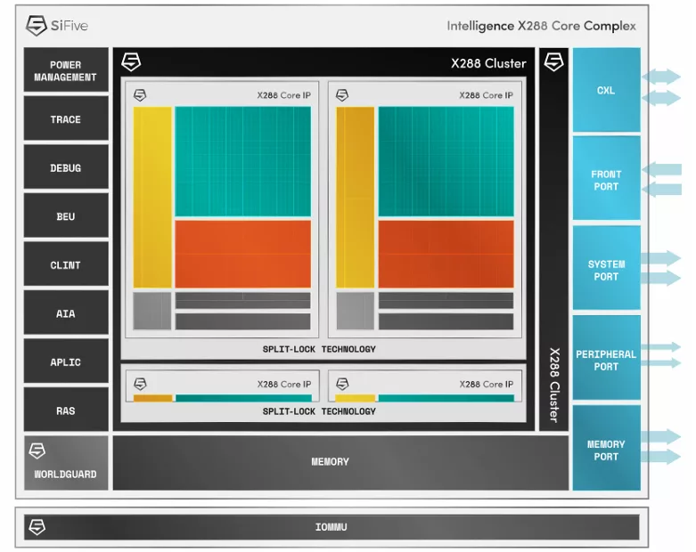Select the TRACE block
Viewport: 696px width, 552px height.
[x=66, y=118]
